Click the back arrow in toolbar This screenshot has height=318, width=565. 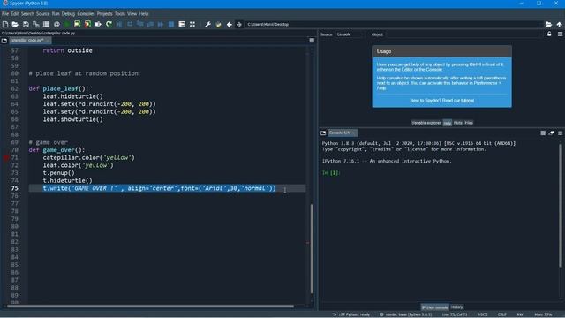[x=230, y=24]
